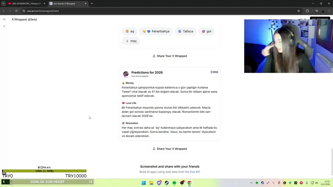This screenshot has width=333, height=187.
Task: Click the webcam overlay thumbnail
Action: (289, 46)
